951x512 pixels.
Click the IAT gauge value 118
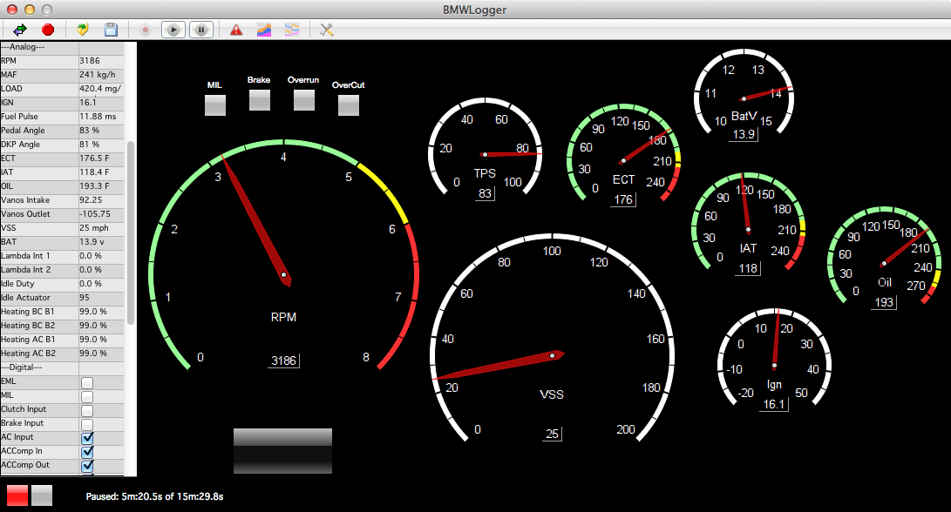tap(748, 268)
